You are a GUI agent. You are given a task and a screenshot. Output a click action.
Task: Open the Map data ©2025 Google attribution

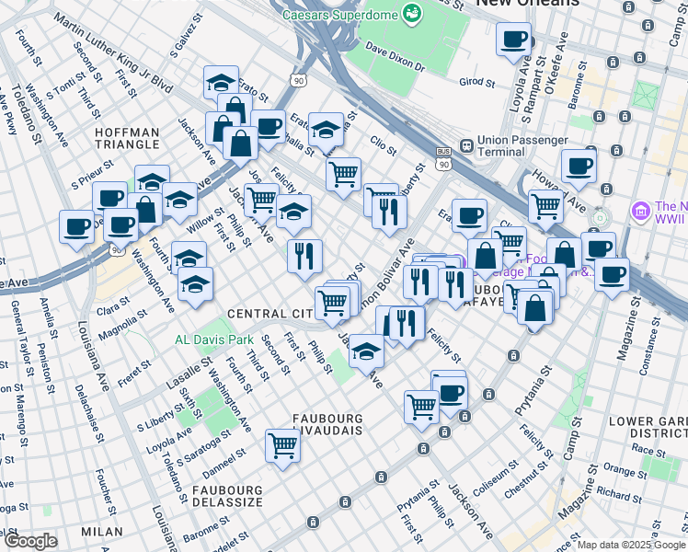[632, 546]
